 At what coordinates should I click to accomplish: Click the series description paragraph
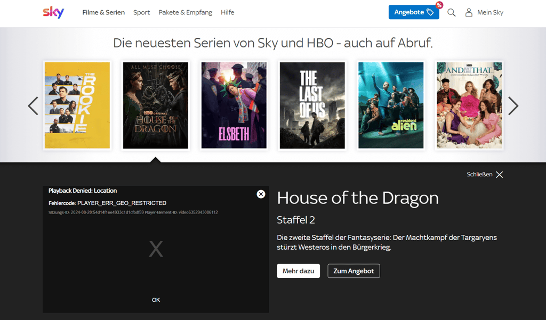point(387,242)
